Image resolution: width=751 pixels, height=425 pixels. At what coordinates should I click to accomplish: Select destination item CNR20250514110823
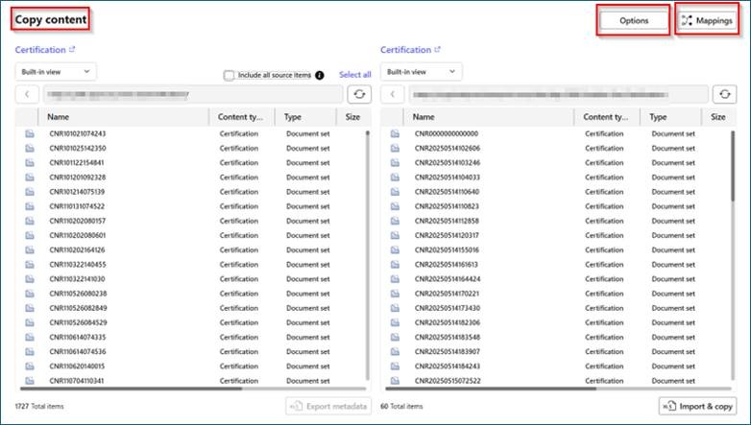tap(447, 206)
